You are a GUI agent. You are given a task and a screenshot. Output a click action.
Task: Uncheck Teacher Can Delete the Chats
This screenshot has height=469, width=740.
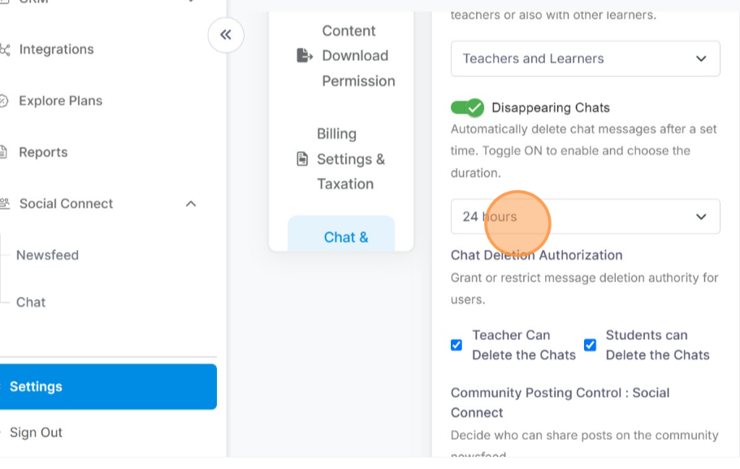tap(457, 345)
